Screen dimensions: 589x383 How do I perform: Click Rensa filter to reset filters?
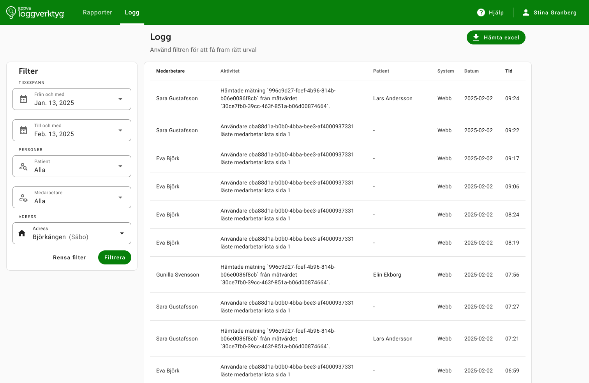click(69, 257)
